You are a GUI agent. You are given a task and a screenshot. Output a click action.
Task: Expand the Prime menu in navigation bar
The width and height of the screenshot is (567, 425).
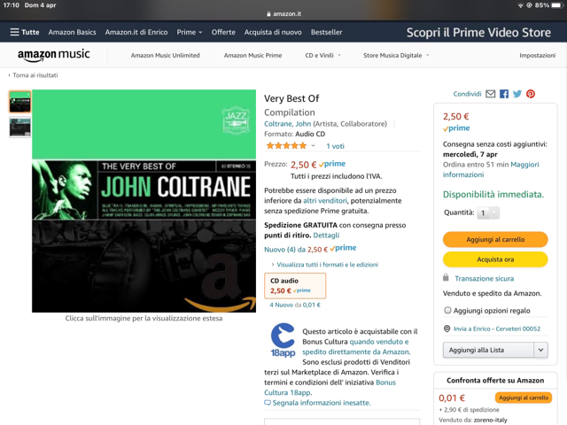[x=190, y=32]
